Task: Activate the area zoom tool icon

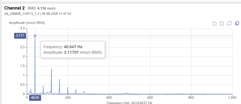Action: coord(214,23)
